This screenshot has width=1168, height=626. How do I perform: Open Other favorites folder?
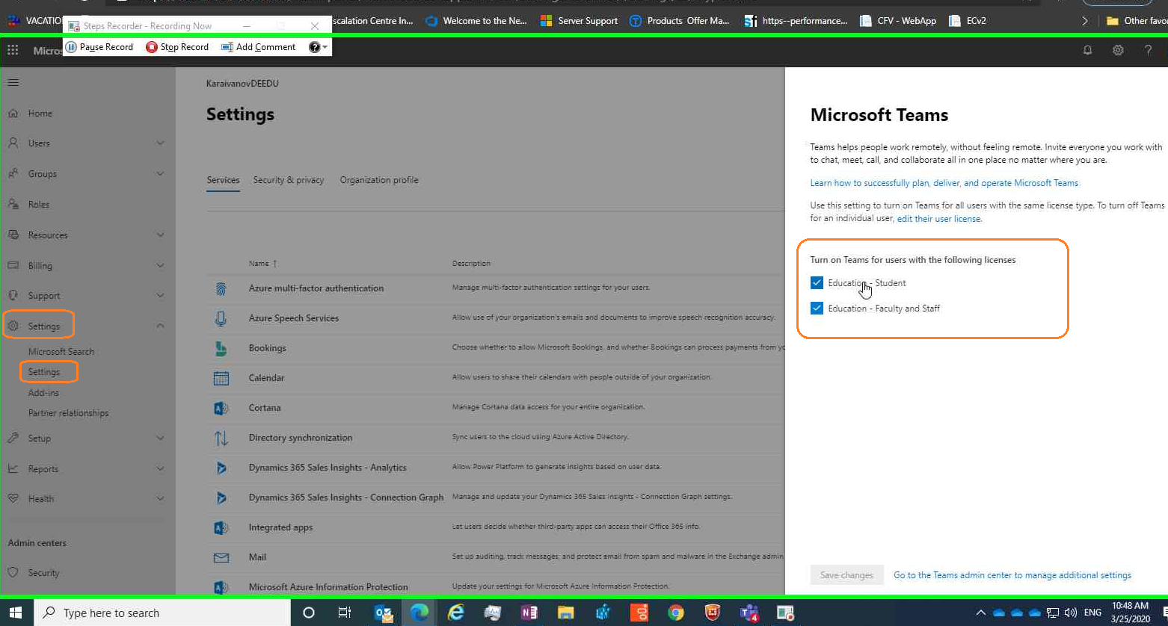click(x=1136, y=21)
